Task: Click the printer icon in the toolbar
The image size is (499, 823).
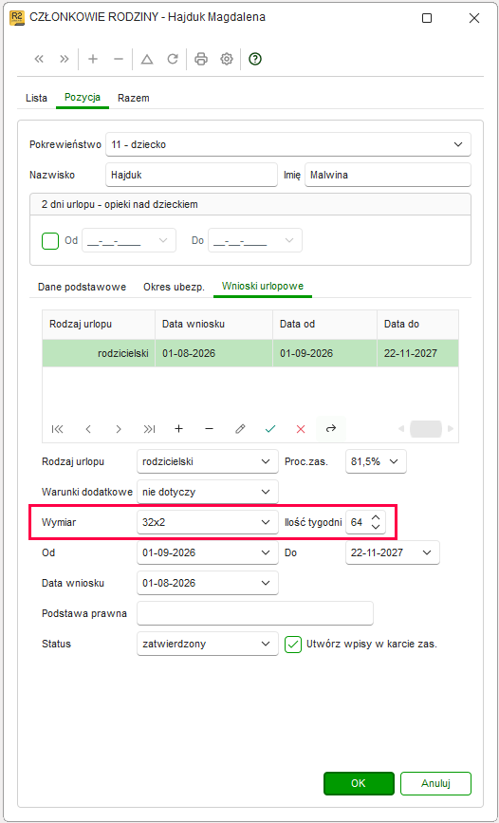Action: click(x=200, y=59)
